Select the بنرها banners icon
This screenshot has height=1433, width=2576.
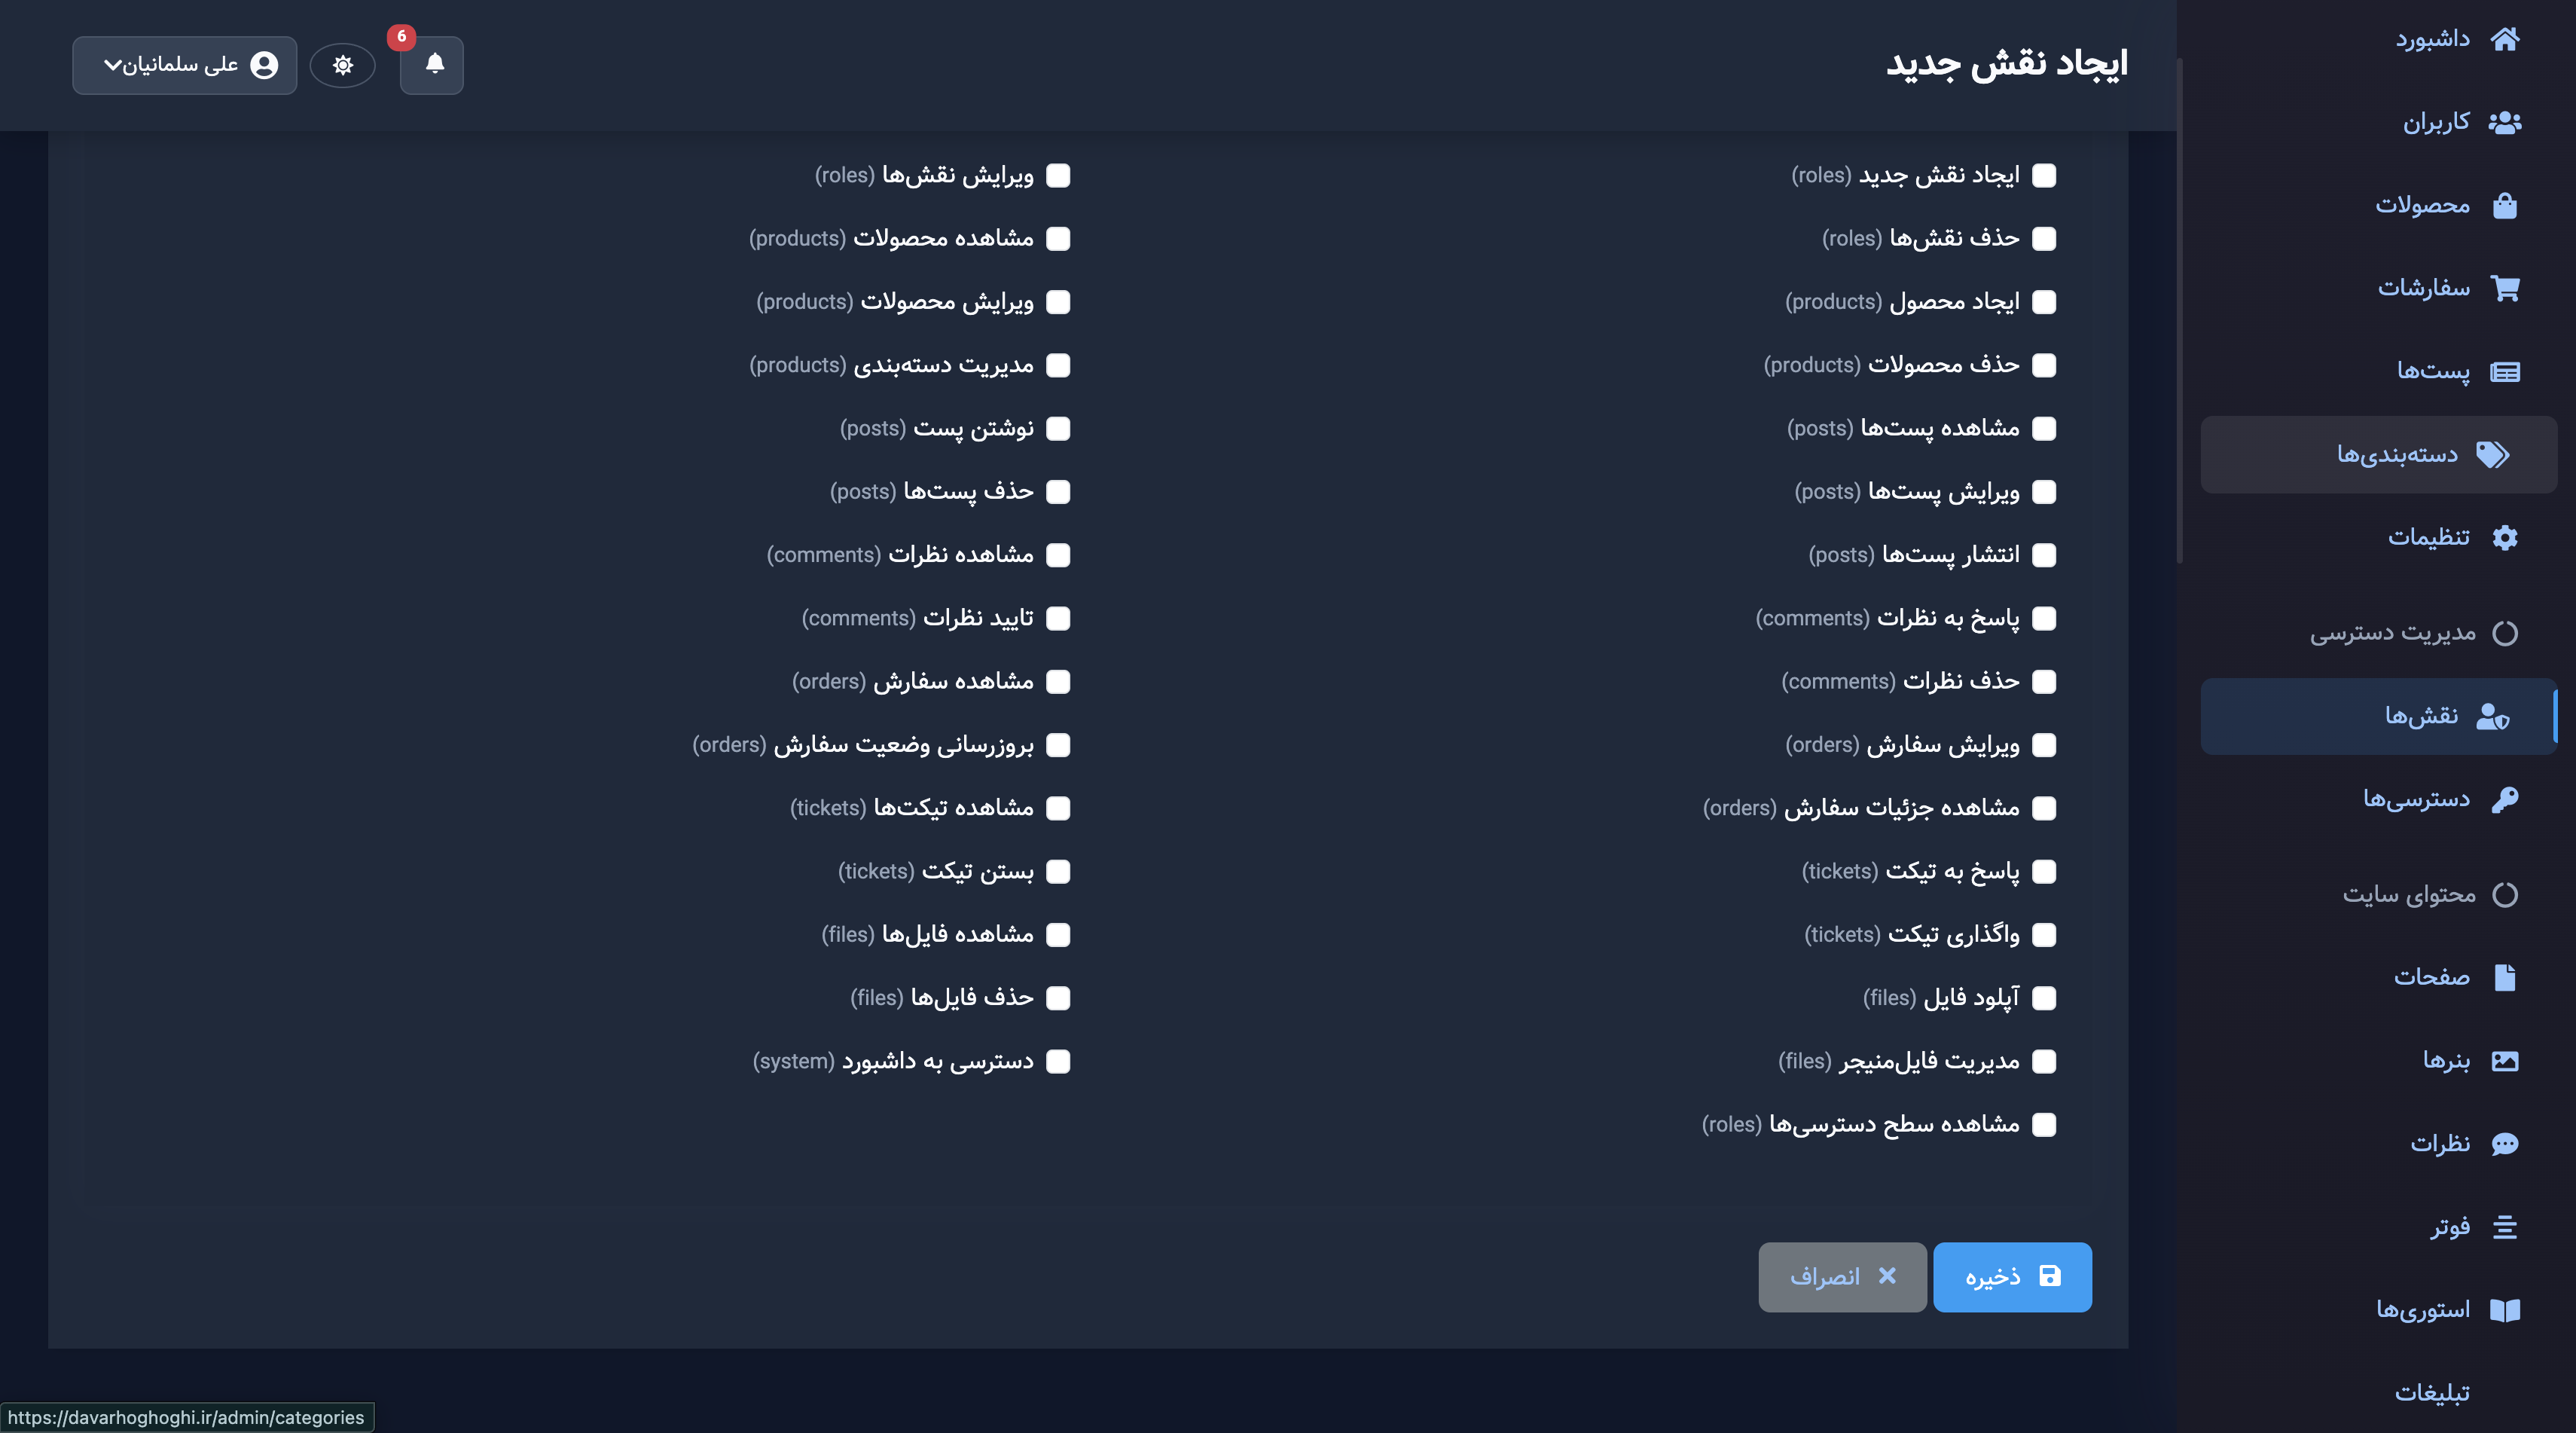point(2506,1060)
